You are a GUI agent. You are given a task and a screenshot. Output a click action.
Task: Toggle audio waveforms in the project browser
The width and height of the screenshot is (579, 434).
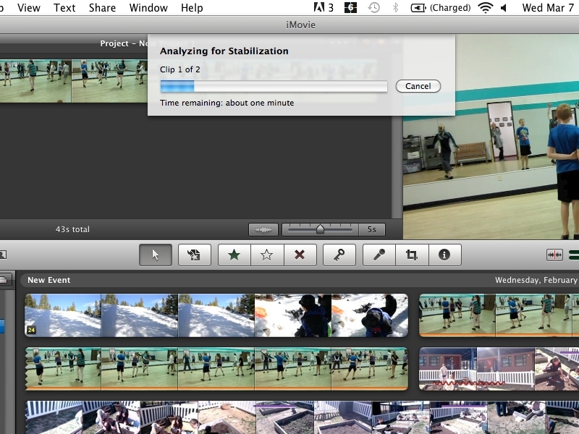[x=263, y=229]
